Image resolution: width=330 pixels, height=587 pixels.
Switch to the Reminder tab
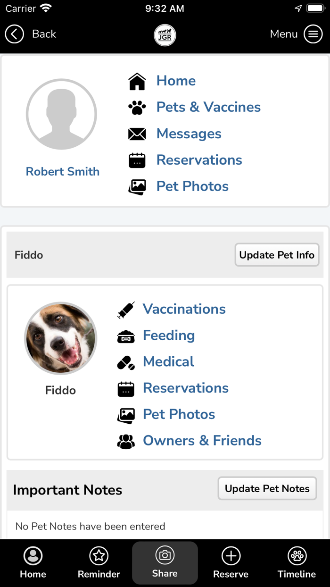99,562
